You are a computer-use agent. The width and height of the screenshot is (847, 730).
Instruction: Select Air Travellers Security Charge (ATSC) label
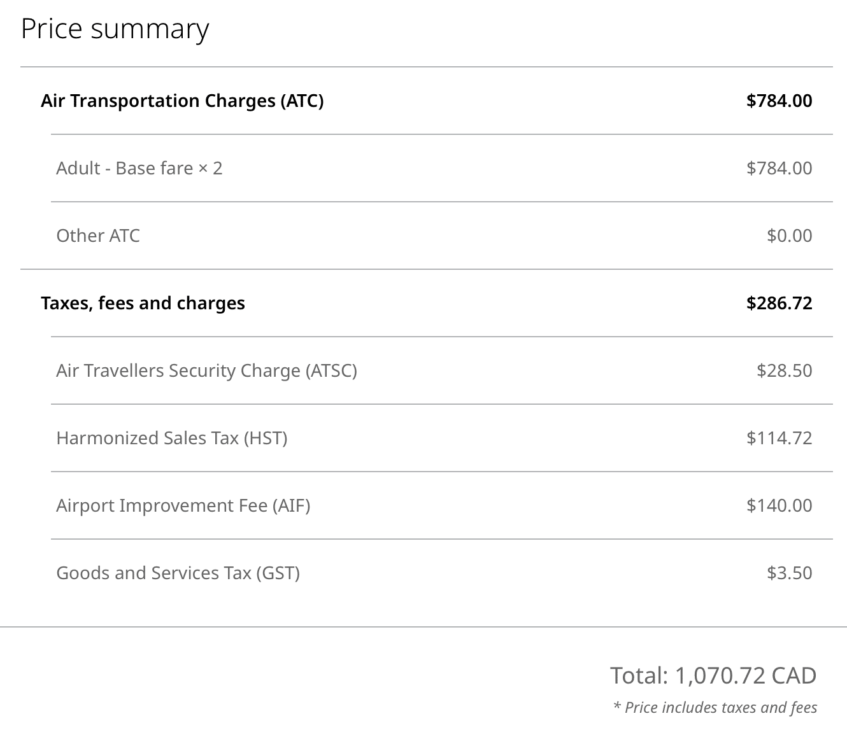[x=206, y=371]
